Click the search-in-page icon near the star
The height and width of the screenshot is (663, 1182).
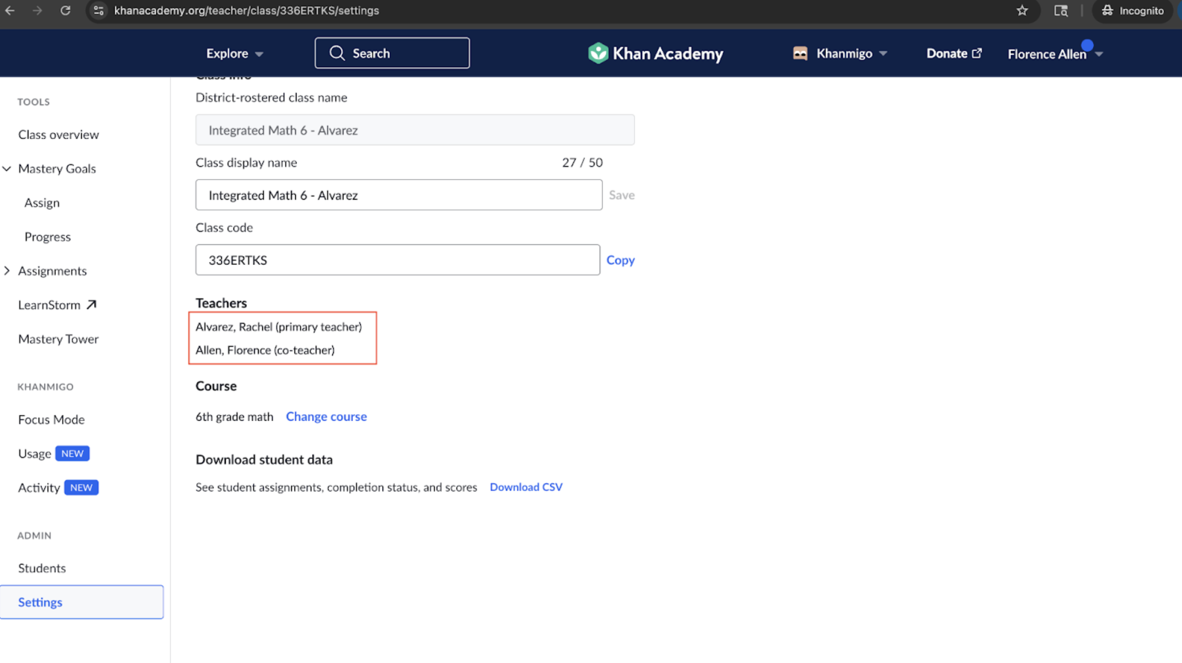point(1061,11)
